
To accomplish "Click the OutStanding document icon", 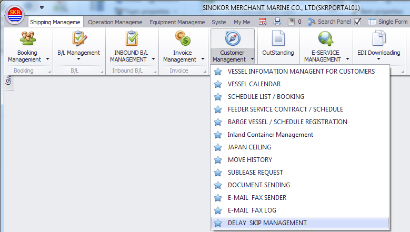I will tap(277, 39).
